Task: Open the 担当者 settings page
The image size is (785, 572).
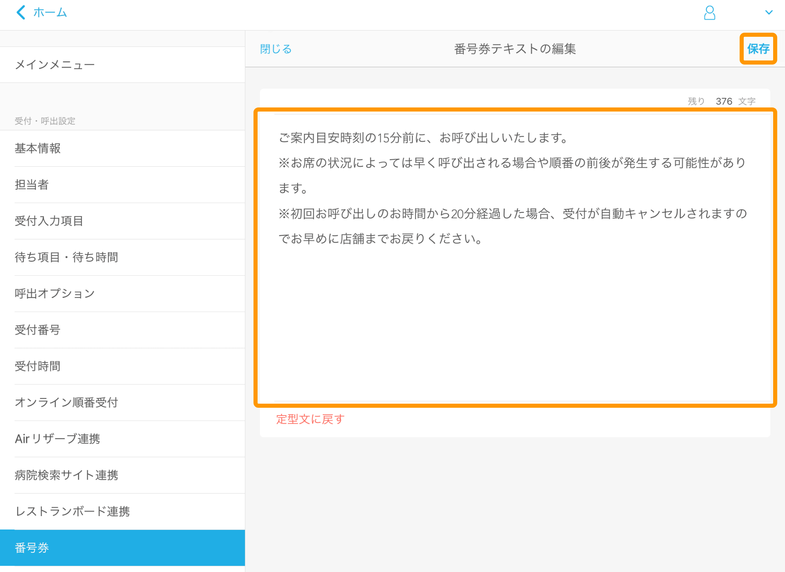Action: 32,185
